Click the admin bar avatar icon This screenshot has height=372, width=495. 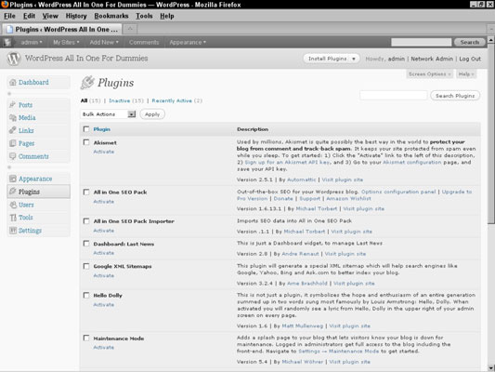click(7, 42)
